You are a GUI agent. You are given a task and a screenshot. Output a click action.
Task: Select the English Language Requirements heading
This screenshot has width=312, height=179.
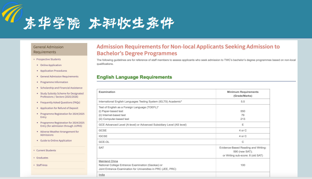(x=134, y=77)
